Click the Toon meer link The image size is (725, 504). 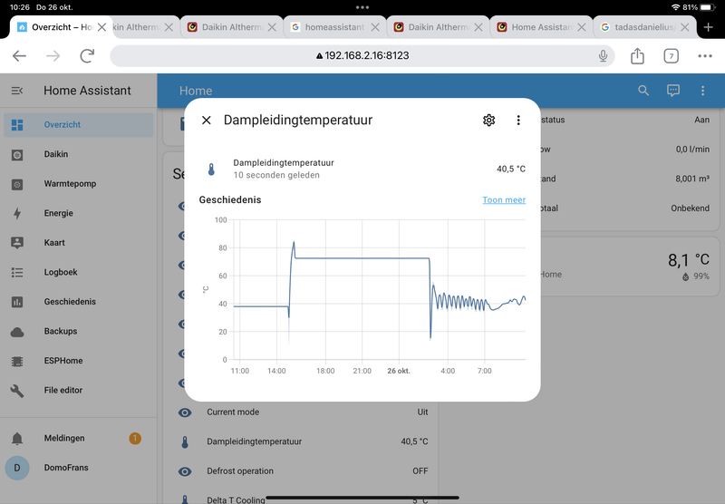(504, 199)
